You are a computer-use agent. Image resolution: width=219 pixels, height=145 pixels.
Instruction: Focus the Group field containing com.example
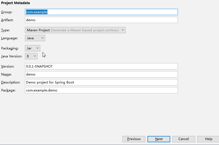101,12
